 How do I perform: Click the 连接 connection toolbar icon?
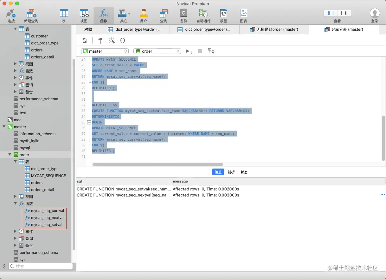point(11,15)
